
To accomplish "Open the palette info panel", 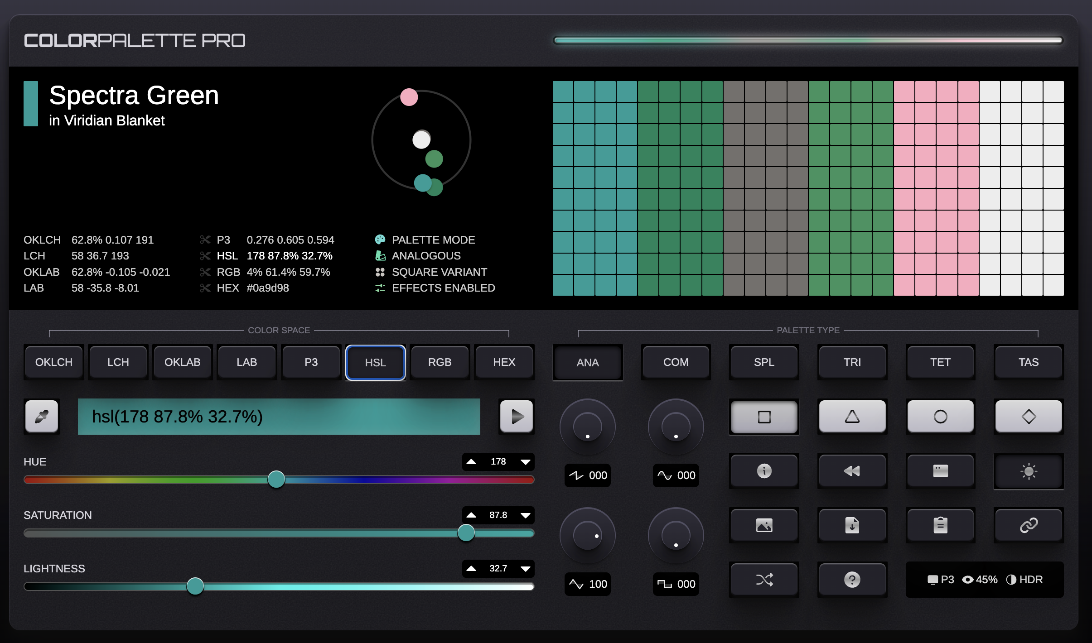I will click(x=763, y=471).
